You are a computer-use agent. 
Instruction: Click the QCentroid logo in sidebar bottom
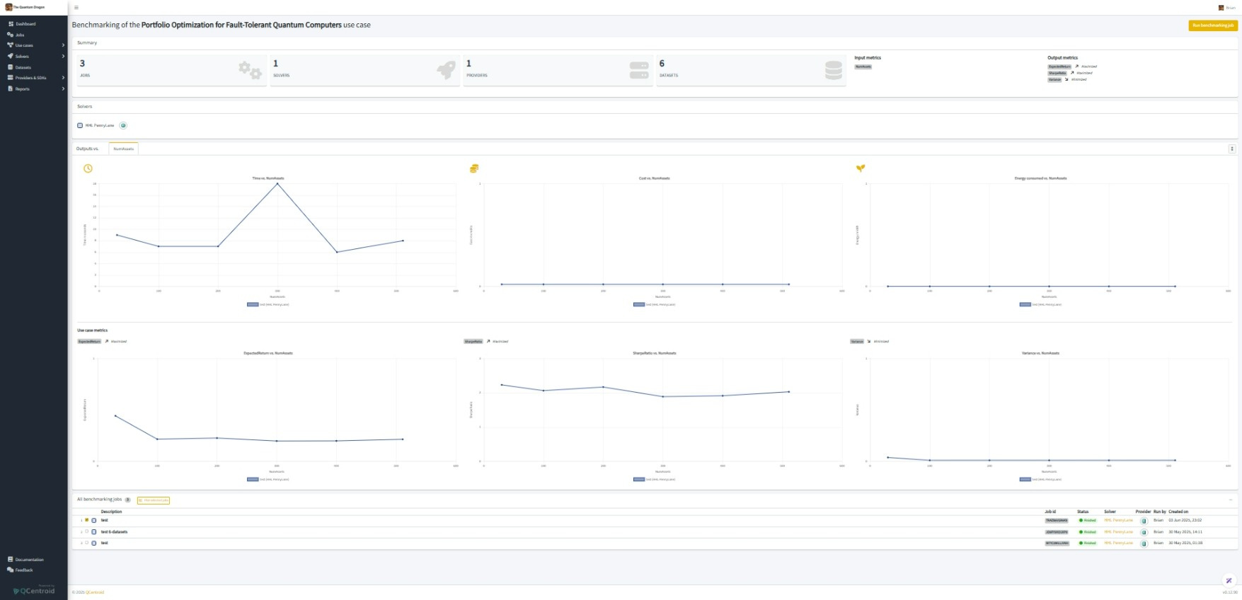pyautogui.click(x=34, y=591)
